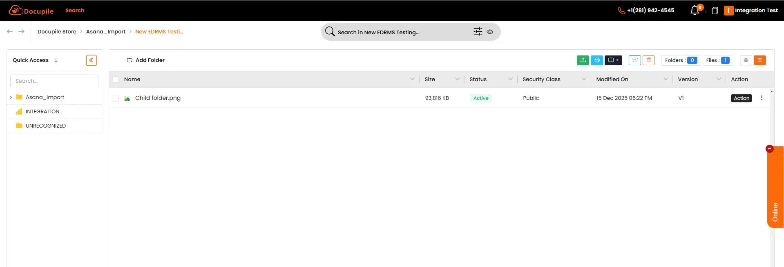This screenshot has height=267, width=784.
Task: Open the notifications bell
Action: 695,11
